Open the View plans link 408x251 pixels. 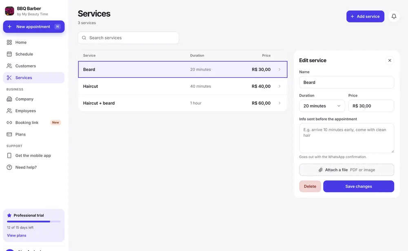[17, 236]
